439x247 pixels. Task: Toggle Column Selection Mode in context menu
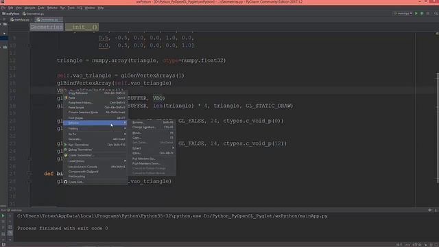point(95,112)
